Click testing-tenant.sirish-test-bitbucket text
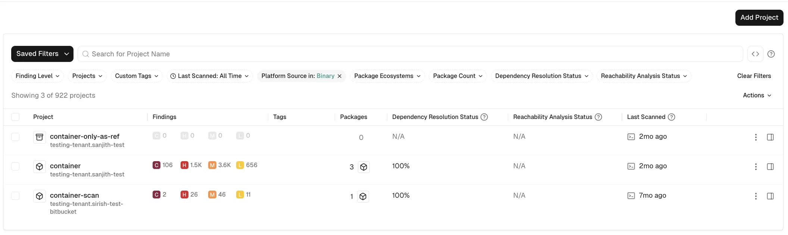This screenshot has width=788, height=235. (87, 208)
